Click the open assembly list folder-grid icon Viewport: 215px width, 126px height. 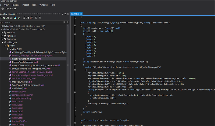[24, 18]
